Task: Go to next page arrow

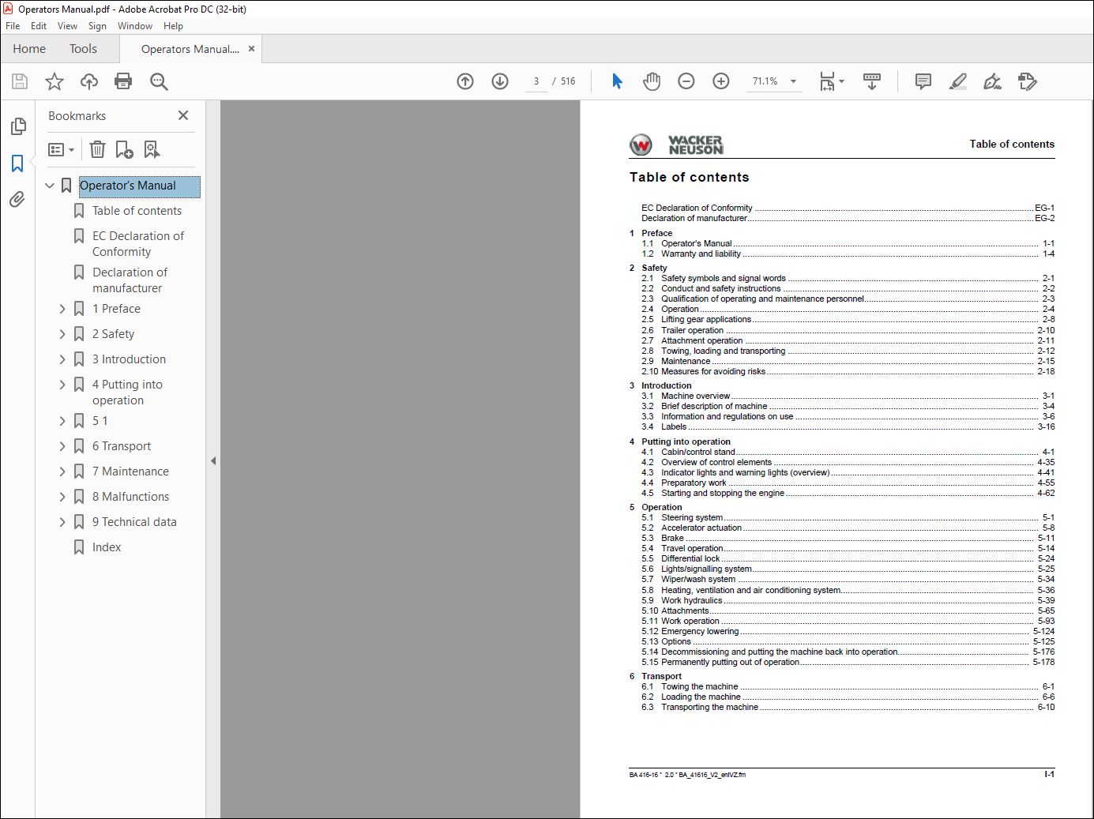Action: click(500, 81)
